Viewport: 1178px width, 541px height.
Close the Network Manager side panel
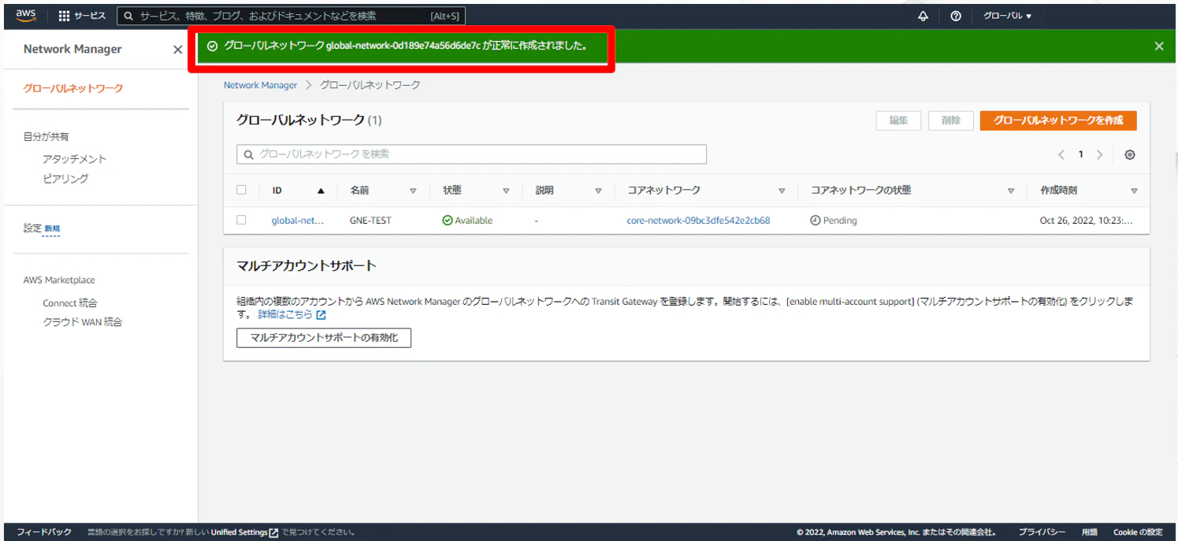pos(177,50)
